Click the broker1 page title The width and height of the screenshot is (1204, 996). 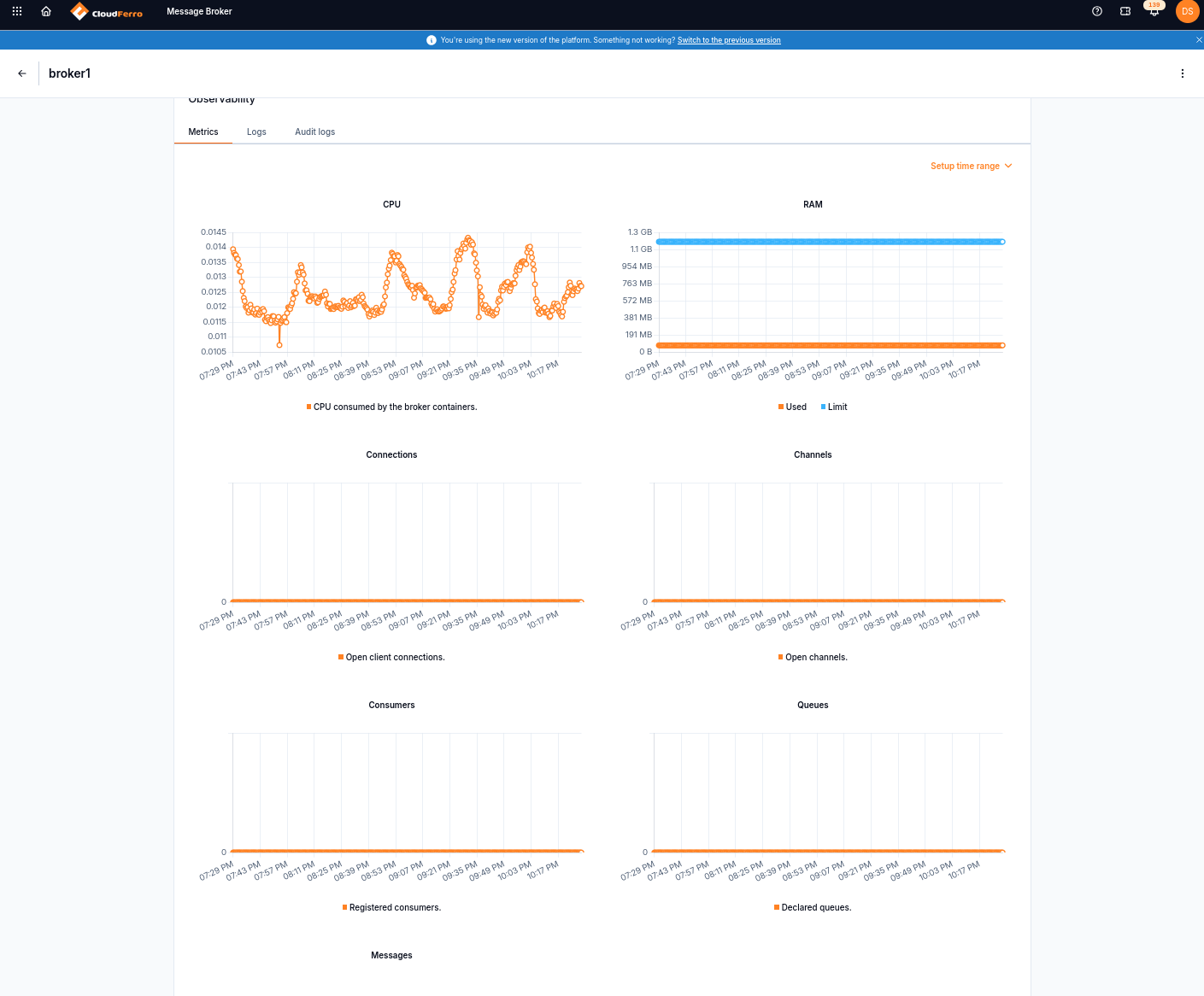tap(69, 73)
